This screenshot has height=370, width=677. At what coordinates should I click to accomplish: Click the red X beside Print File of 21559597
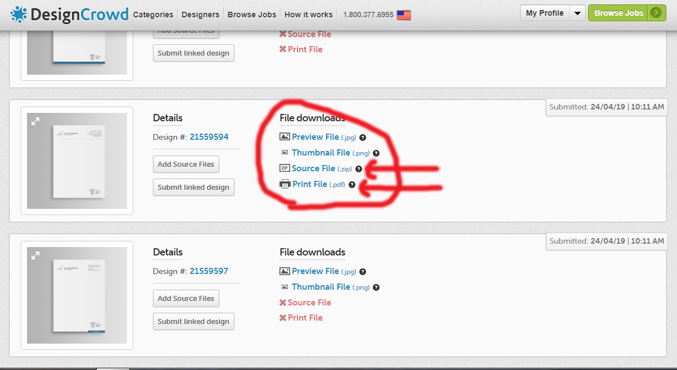point(283,318)
